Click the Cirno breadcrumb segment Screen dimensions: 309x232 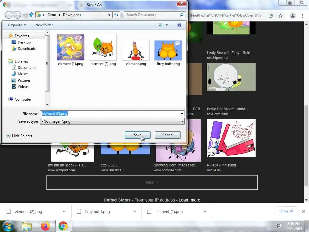52,15
